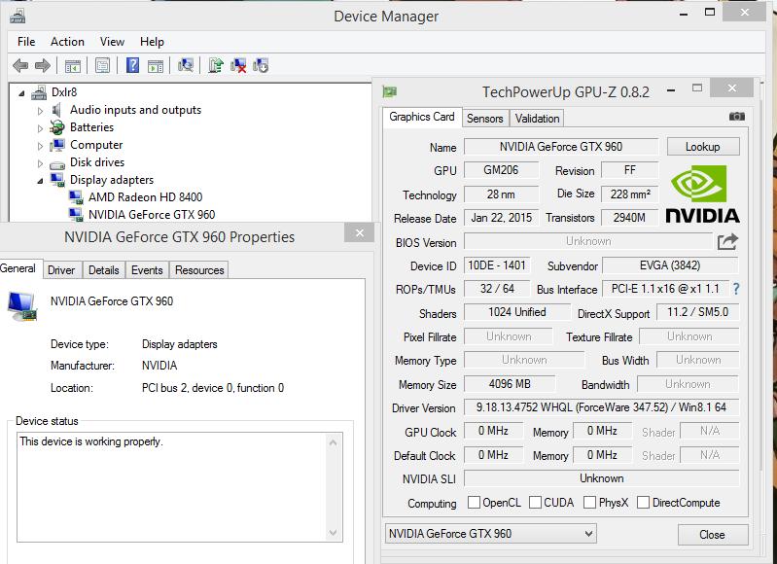Click the Close button in GPU-Z
The width and height of the screenshot is (777, 564).
click(712, 535)
